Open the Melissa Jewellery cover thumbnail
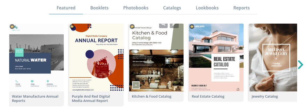Screen dimensions: 306x107 click(x=273, y=58)
